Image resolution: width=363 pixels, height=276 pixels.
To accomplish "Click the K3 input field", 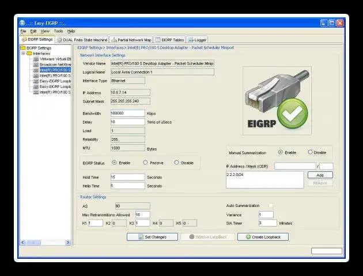I will [143, 223].
